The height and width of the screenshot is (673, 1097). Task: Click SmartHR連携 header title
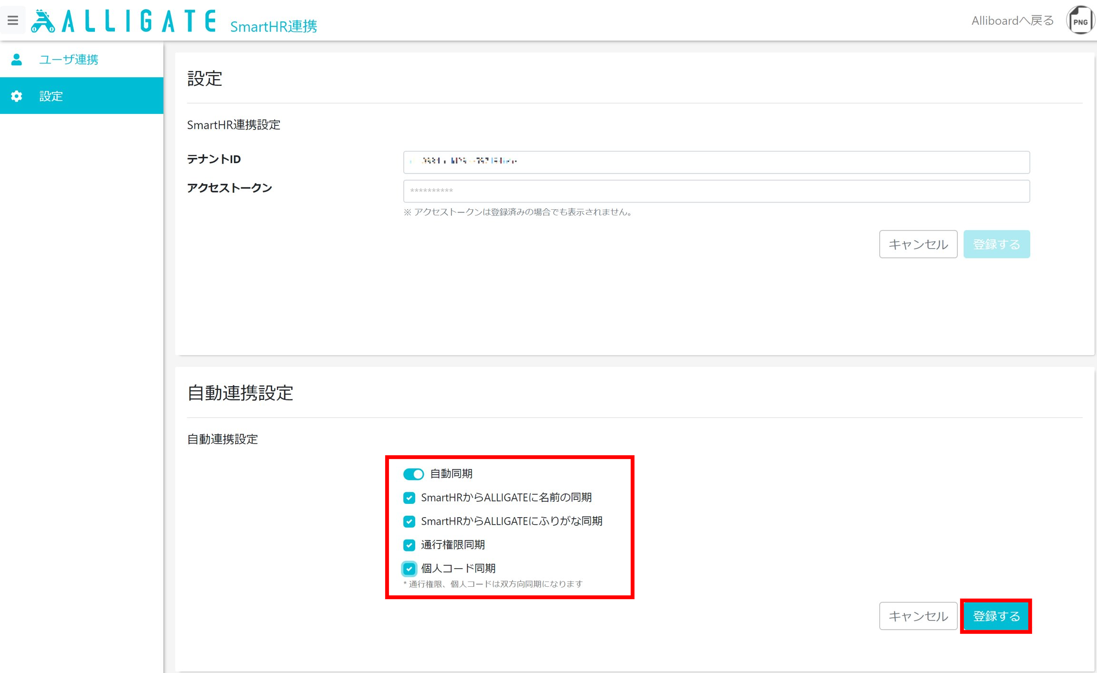pos(273,26)
